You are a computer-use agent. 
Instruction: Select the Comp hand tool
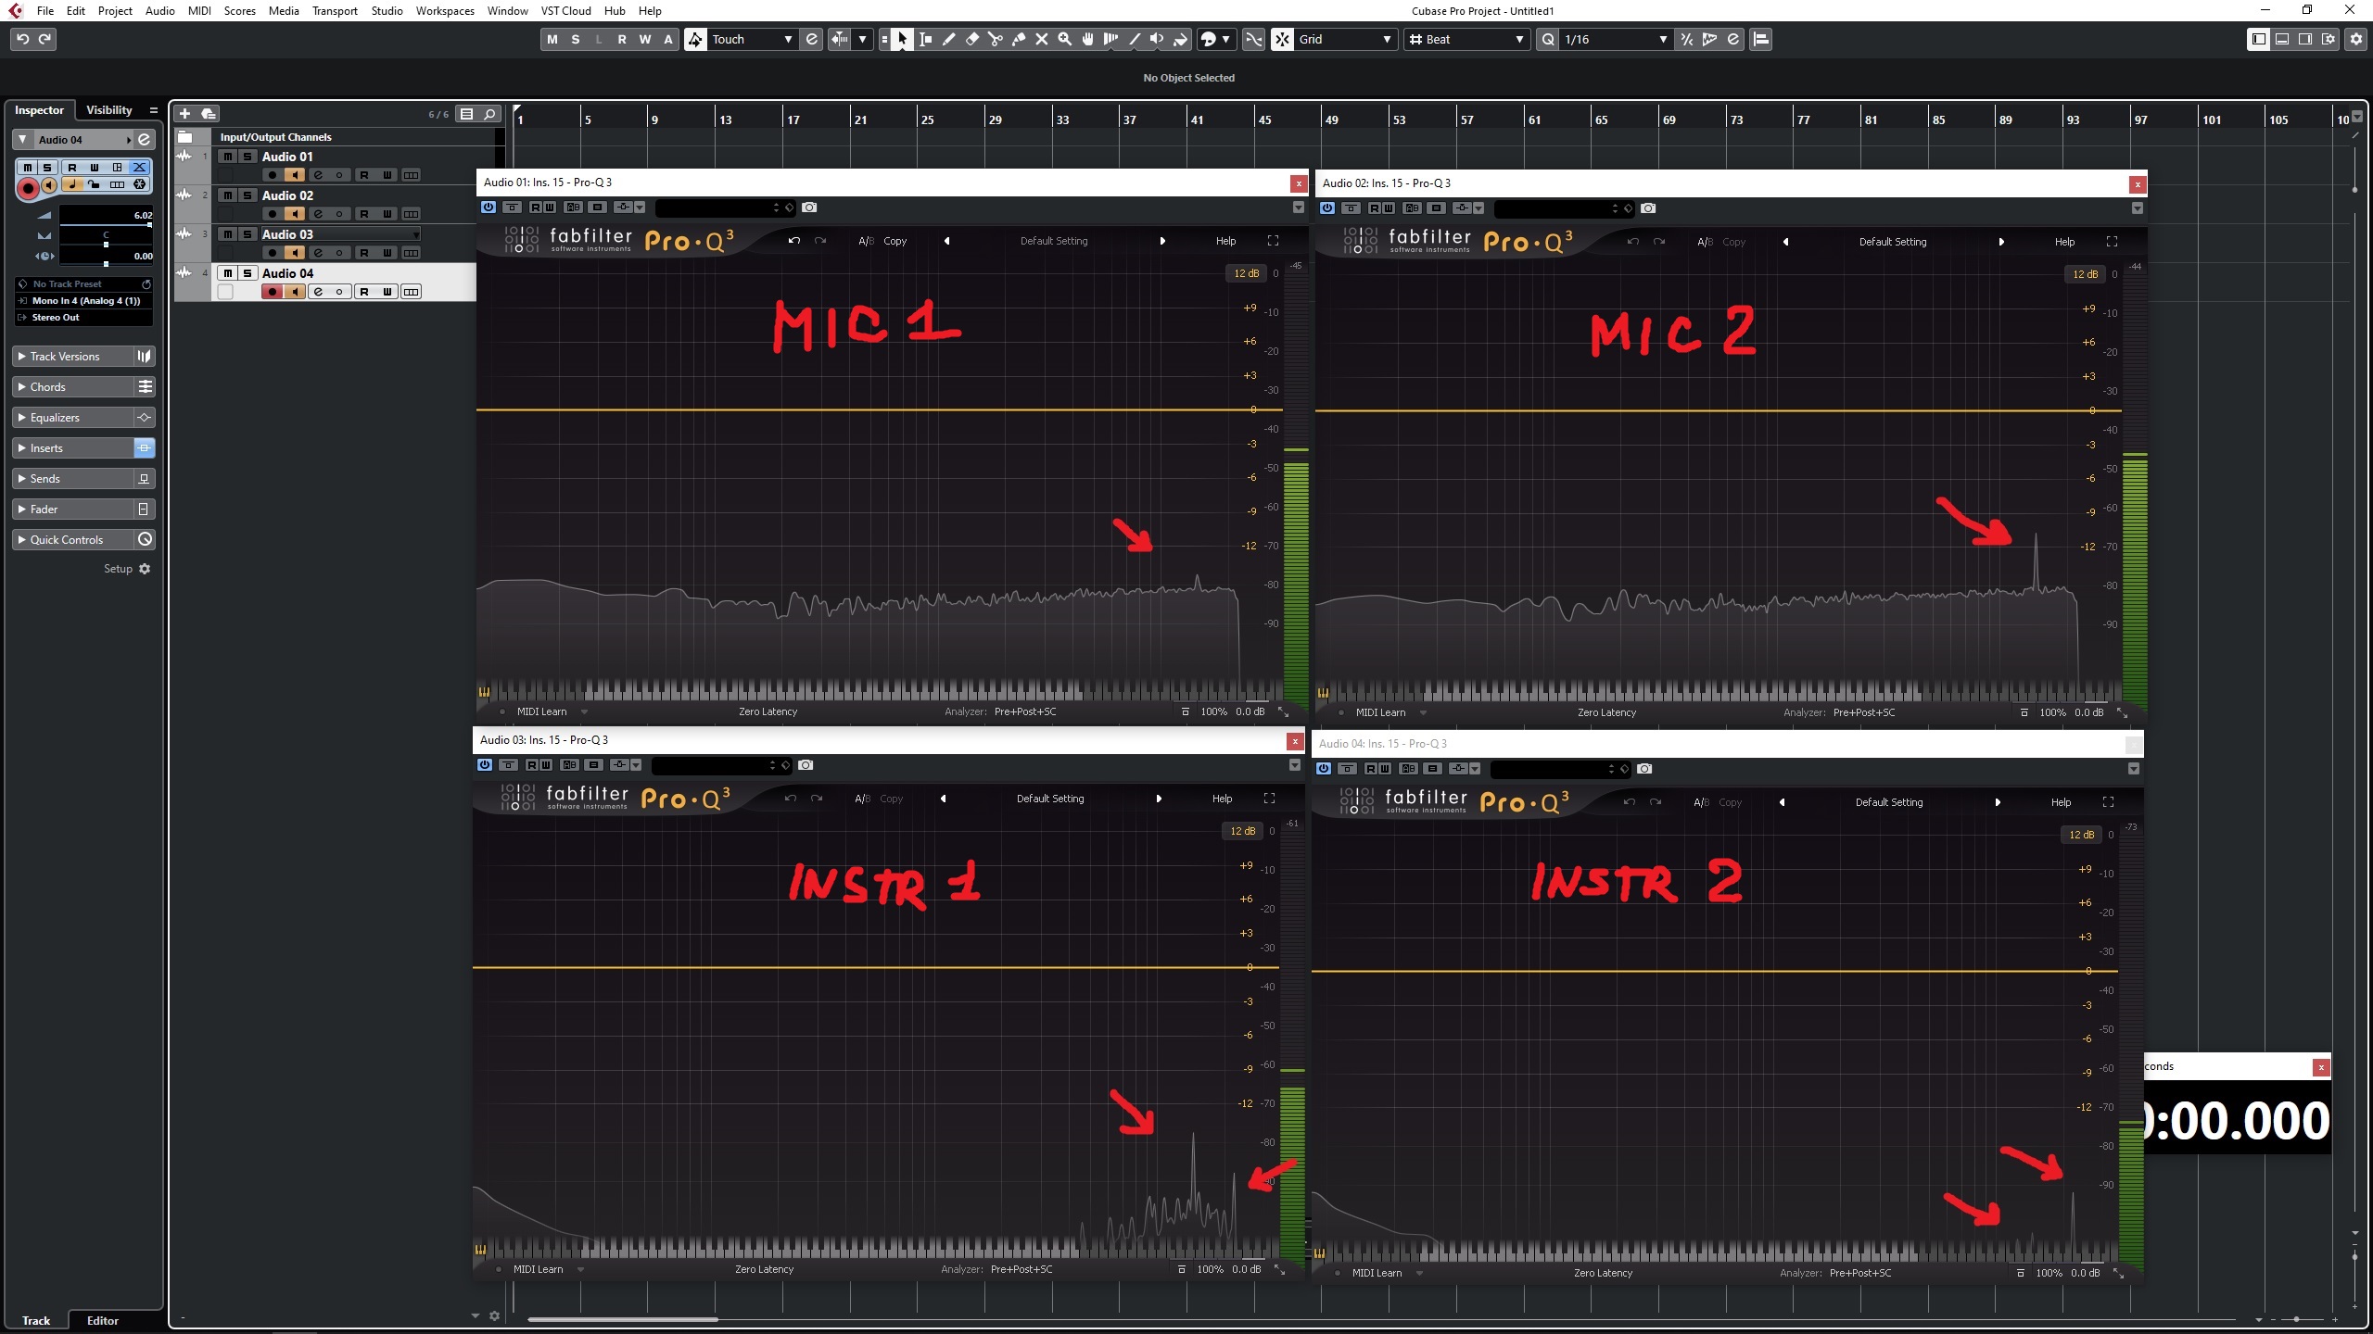click(x=1087, y=39)
